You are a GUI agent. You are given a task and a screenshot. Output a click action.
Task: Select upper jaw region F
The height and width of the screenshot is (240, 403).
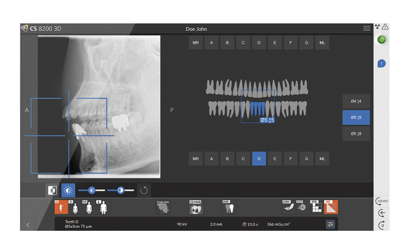pyautogui.click(x=290, y=42)
